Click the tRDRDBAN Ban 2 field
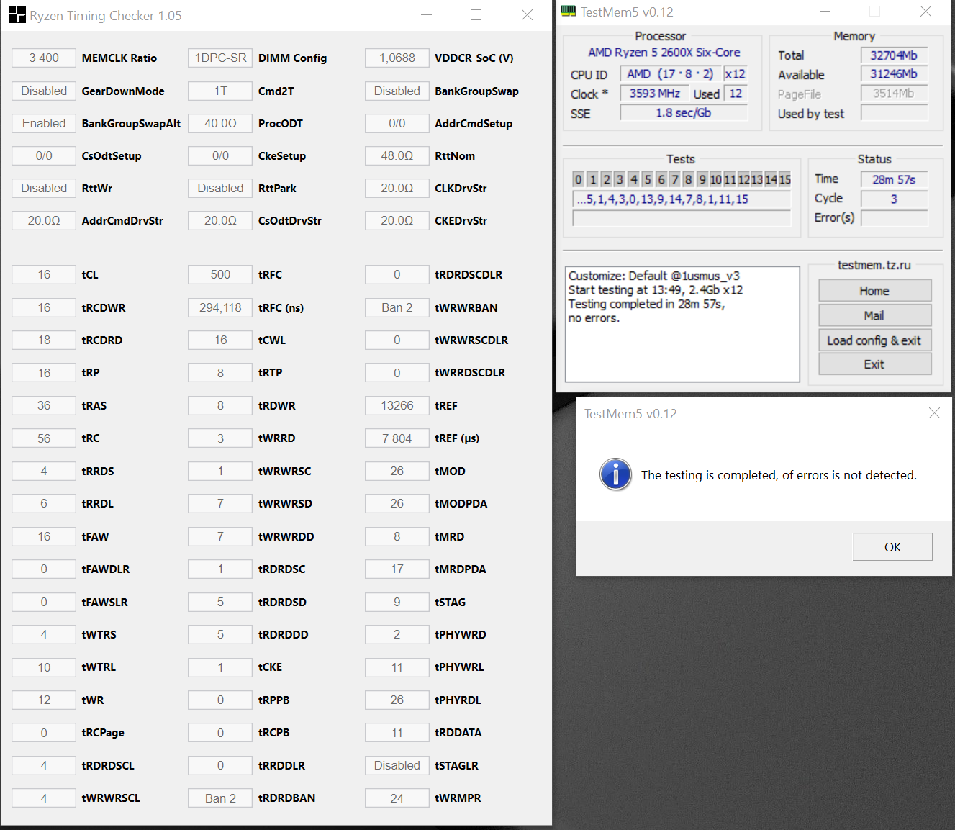 (x=220, y=798)
